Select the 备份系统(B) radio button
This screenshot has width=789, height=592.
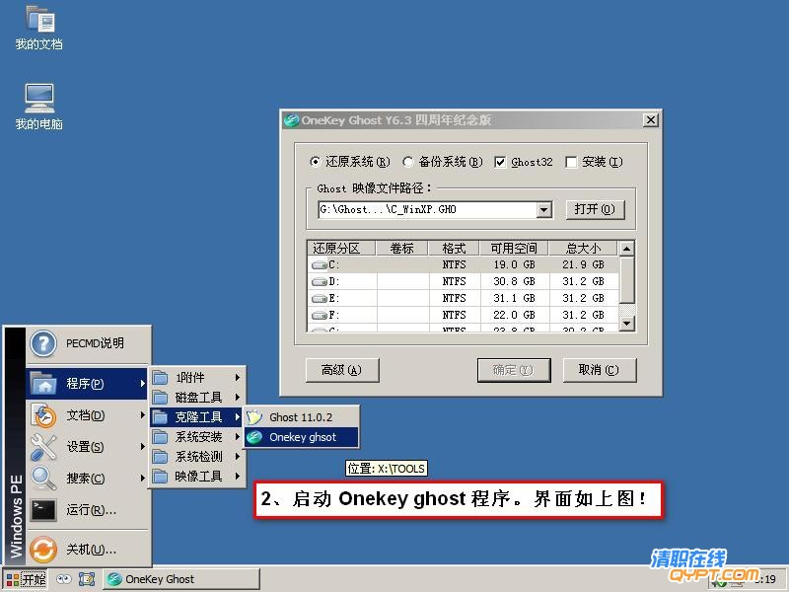[x=408, y=162]
